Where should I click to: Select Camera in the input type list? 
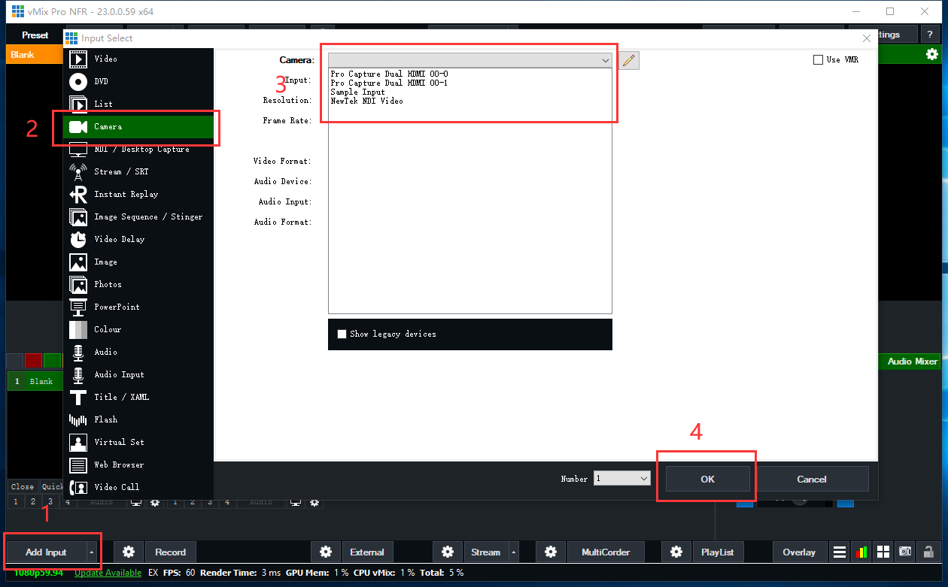coord(108,127)
